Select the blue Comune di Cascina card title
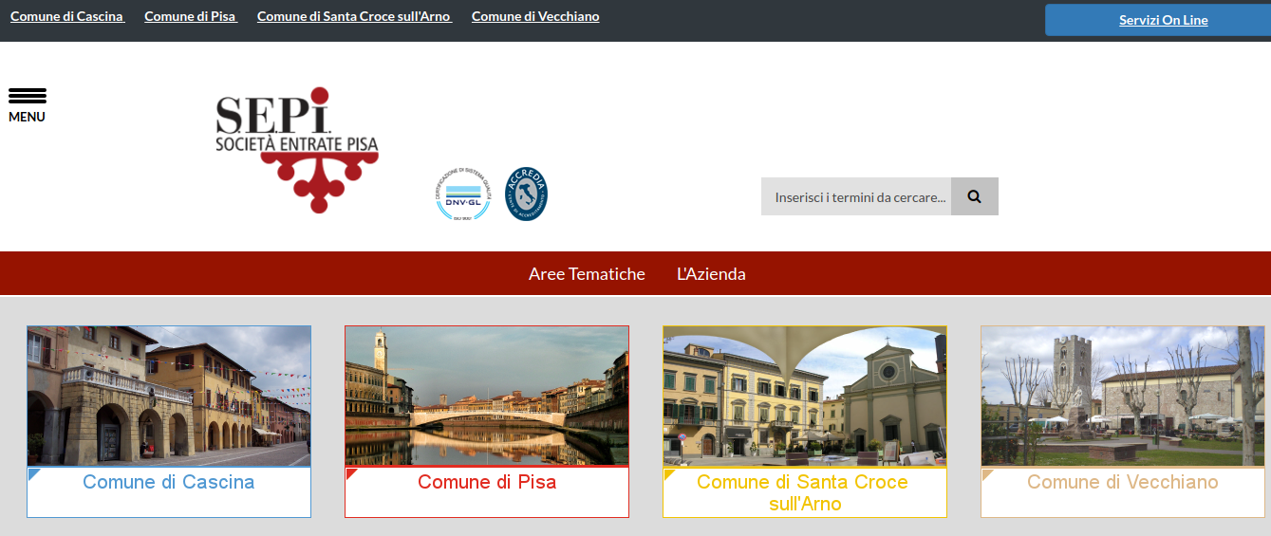This screenshot has height=536, width=1271. [169, 482]
